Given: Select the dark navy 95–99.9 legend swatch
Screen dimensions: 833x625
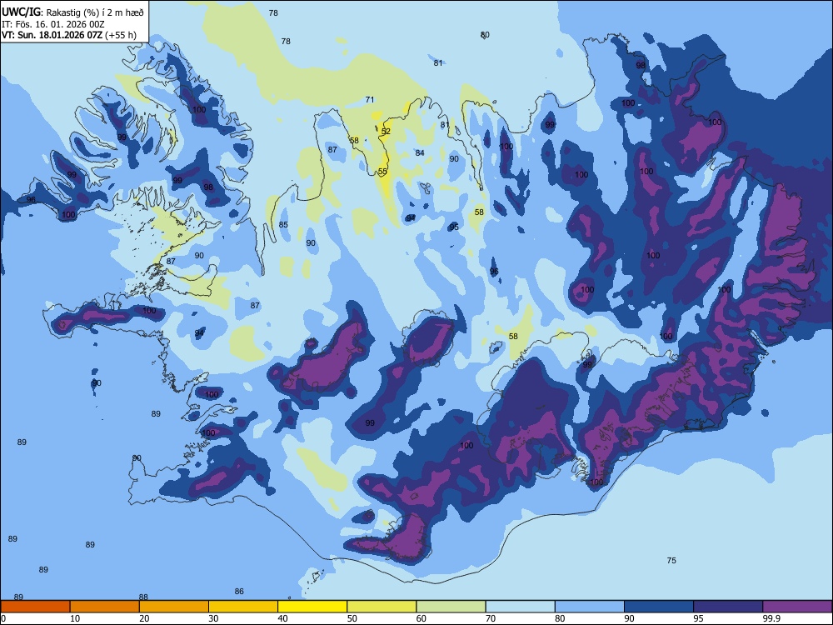Looking at the screenshot, I should coord(728,607).
